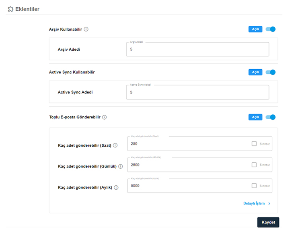Check Sınırsız for monthly (Aylık) limit
The height and width of the screenshot is (234, 288).
point(254,186)
